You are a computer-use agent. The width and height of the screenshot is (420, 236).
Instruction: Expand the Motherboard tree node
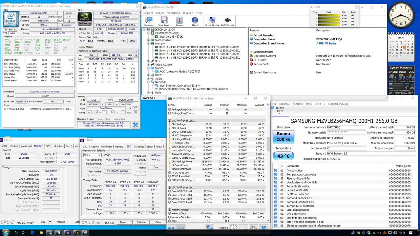tap(149, 40)
